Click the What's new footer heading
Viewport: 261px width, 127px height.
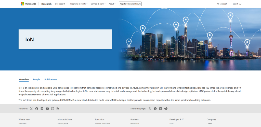point(24,119)
